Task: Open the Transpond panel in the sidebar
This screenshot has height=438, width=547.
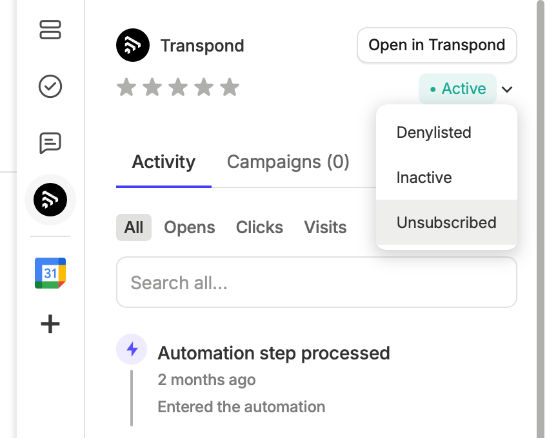Action: [x=50, y=200]
